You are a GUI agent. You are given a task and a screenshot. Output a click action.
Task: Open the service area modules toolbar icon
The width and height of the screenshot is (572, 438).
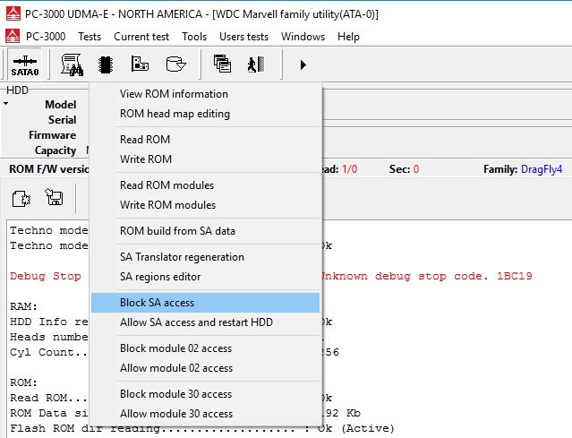[x=140, y=64]
